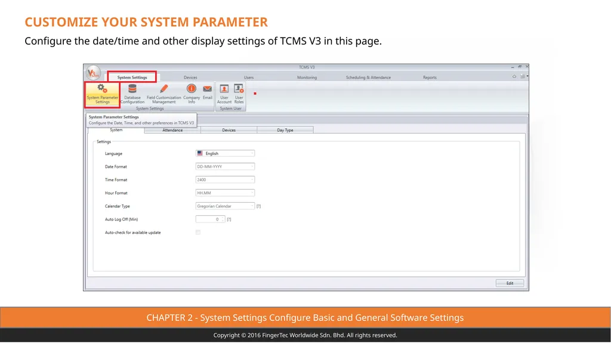Click the V3 application logo button
This screenshot has width=611, height=343.
coord(92,73)
